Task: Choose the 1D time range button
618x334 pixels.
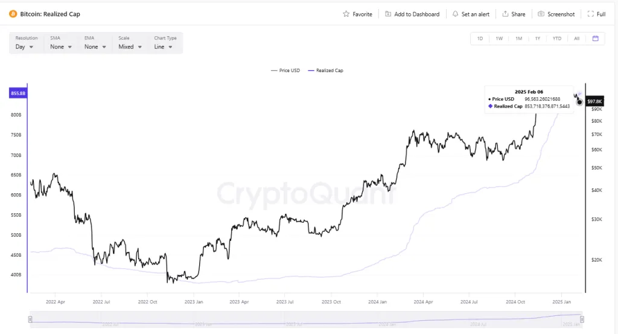Action: coord(480,39)
